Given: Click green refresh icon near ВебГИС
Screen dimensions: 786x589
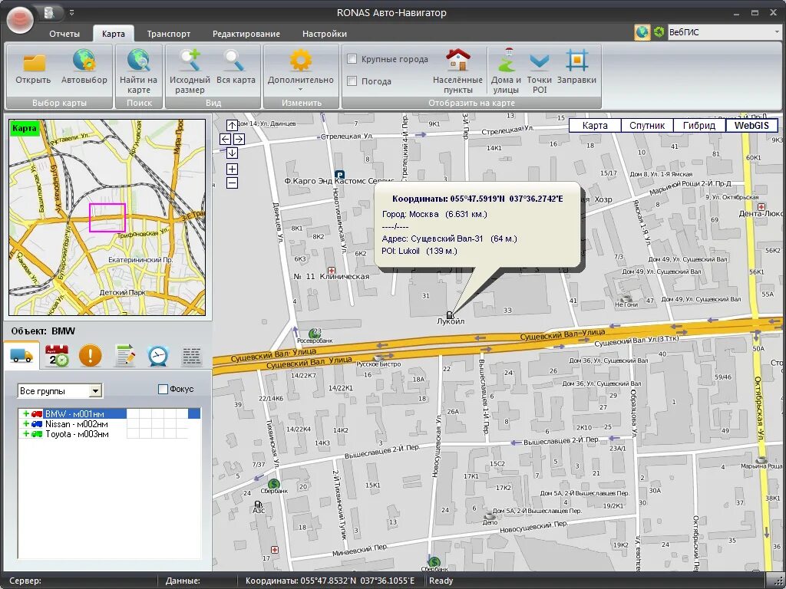Looking at the screenshot, I should 659,32.
